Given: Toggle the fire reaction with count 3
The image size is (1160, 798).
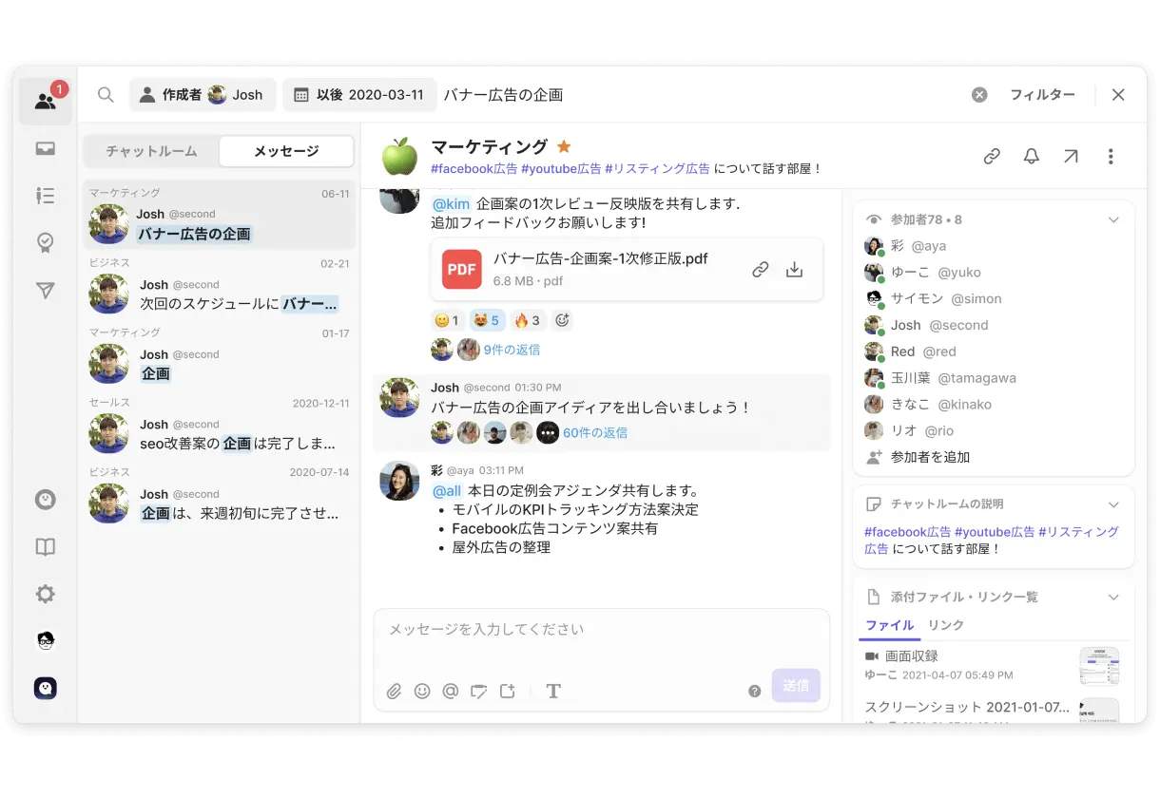Looking at the screenshot, I should [x=526, y=320].
